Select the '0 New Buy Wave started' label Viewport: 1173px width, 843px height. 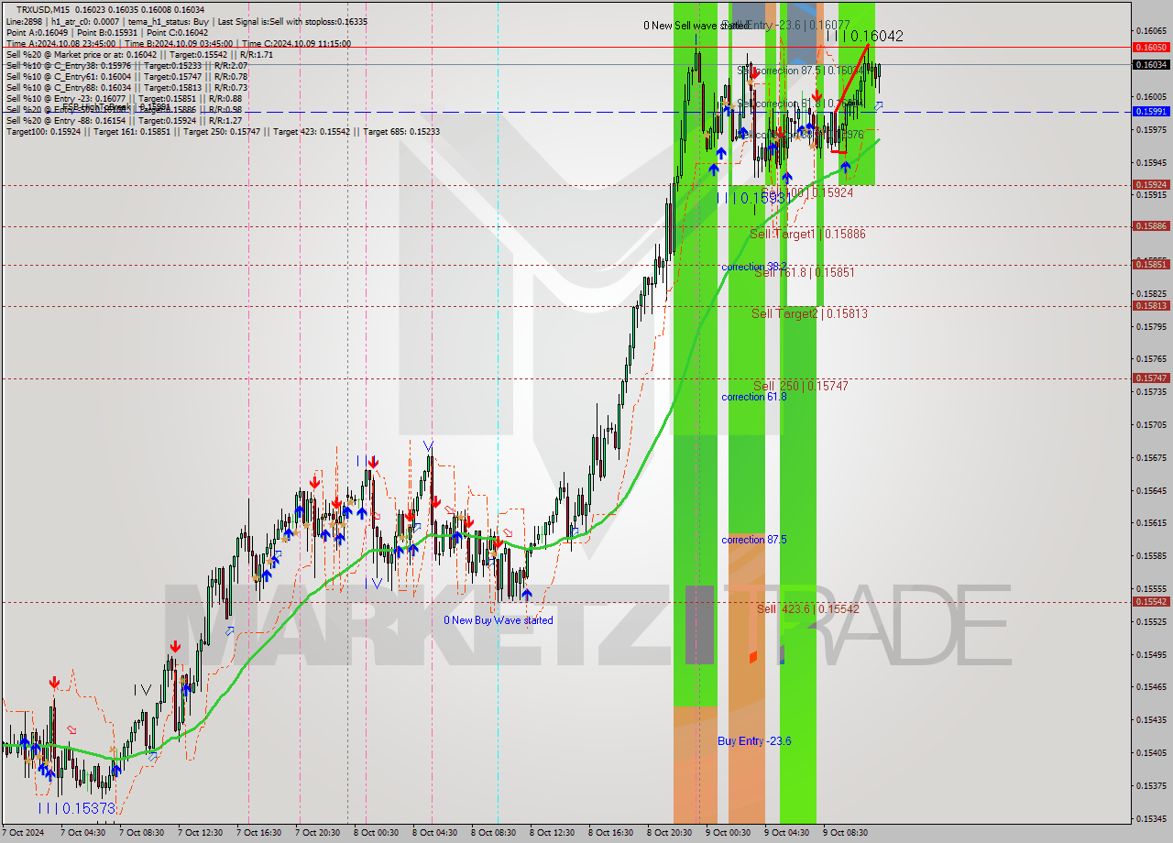[499, 620]
